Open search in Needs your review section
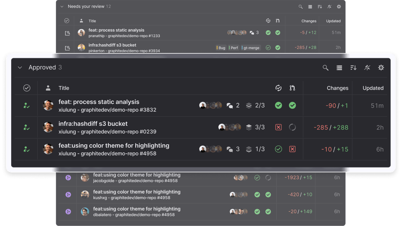 (300, 6)
